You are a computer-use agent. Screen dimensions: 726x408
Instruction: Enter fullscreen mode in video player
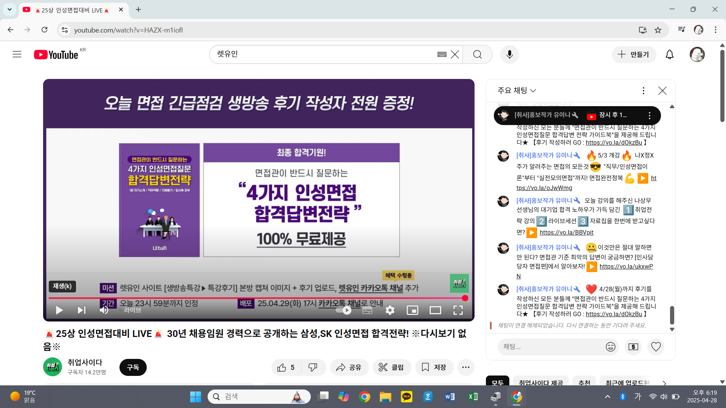pos(458,310)
